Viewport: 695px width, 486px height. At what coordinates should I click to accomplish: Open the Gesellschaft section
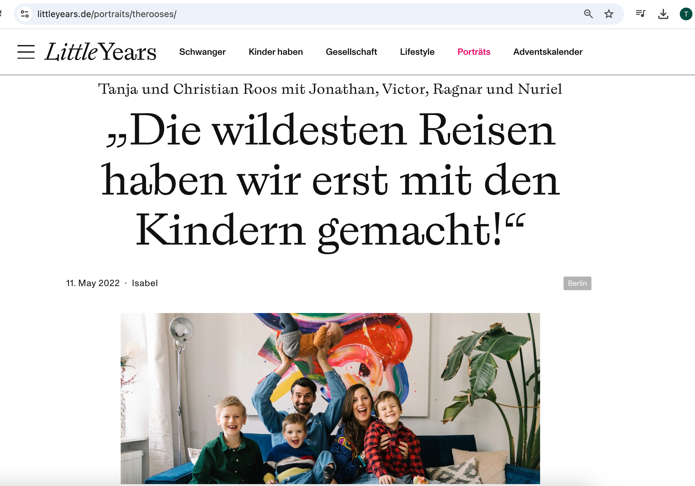351,52
